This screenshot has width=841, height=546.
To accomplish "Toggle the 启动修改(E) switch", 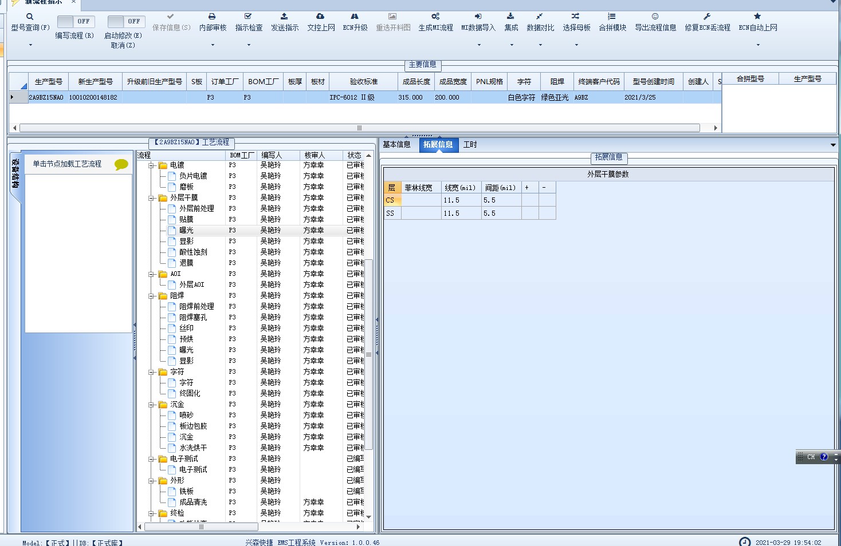I will click(x=126, y=21).
